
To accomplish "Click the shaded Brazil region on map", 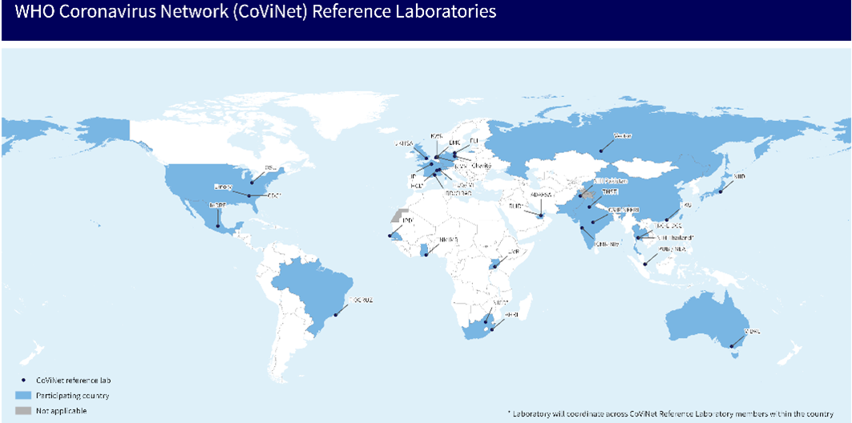I will (315, 288).
